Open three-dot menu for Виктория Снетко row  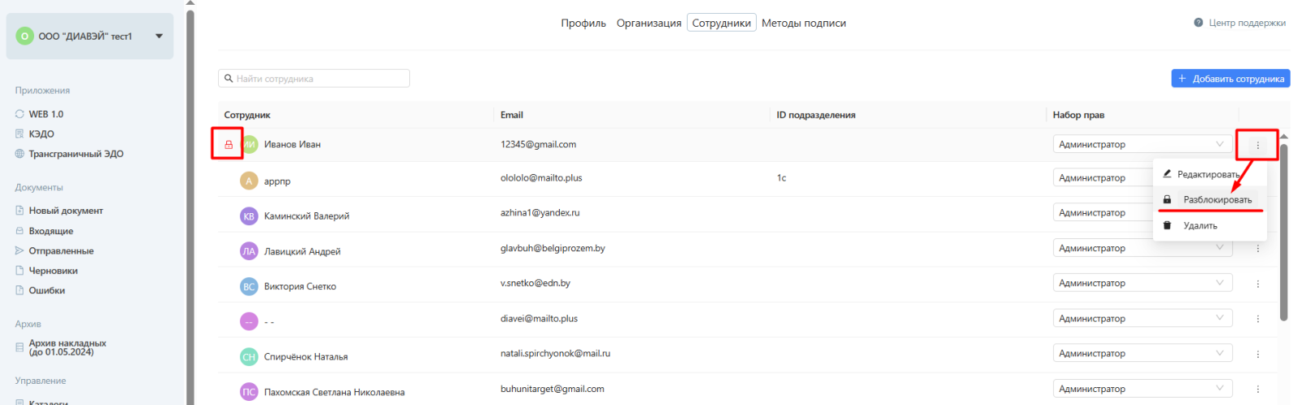tap(1257, 284)
